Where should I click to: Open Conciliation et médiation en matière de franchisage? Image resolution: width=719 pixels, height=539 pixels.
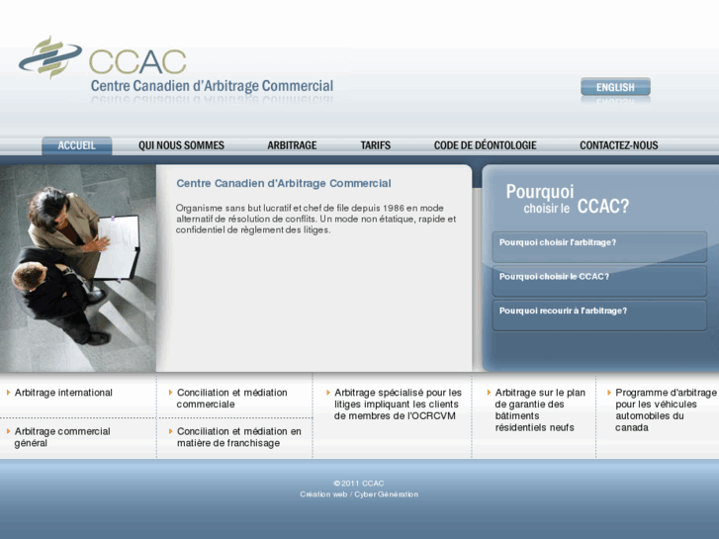pyautogui.click(x=239, y=437)
